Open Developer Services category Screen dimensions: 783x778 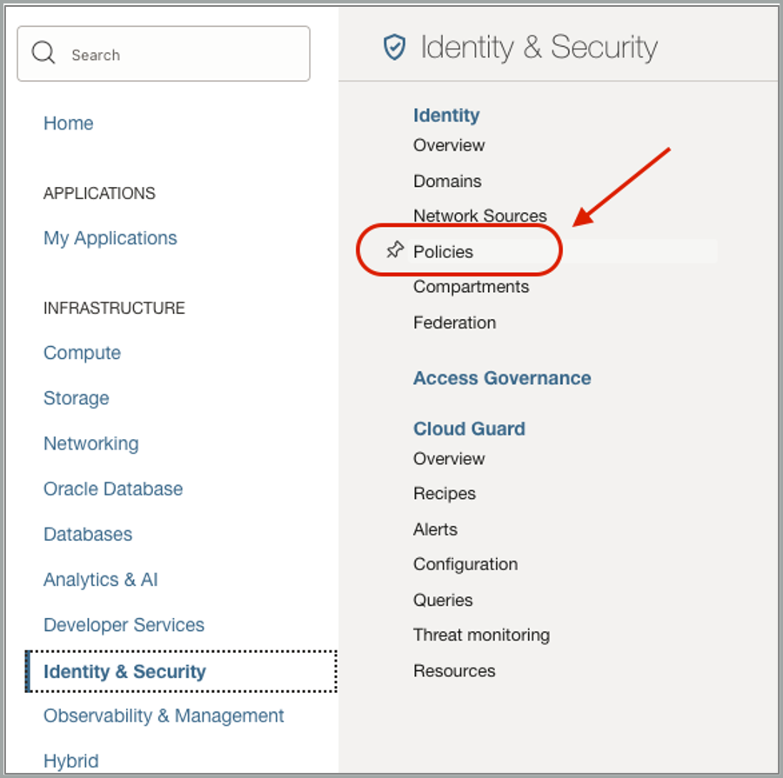click(124, 625)
